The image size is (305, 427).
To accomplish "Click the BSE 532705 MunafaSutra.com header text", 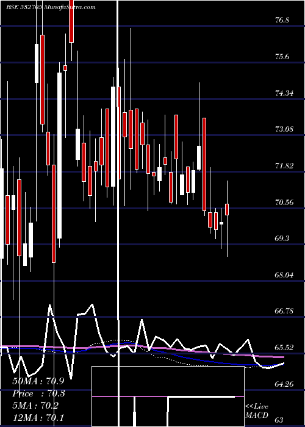I will (51, 7).
